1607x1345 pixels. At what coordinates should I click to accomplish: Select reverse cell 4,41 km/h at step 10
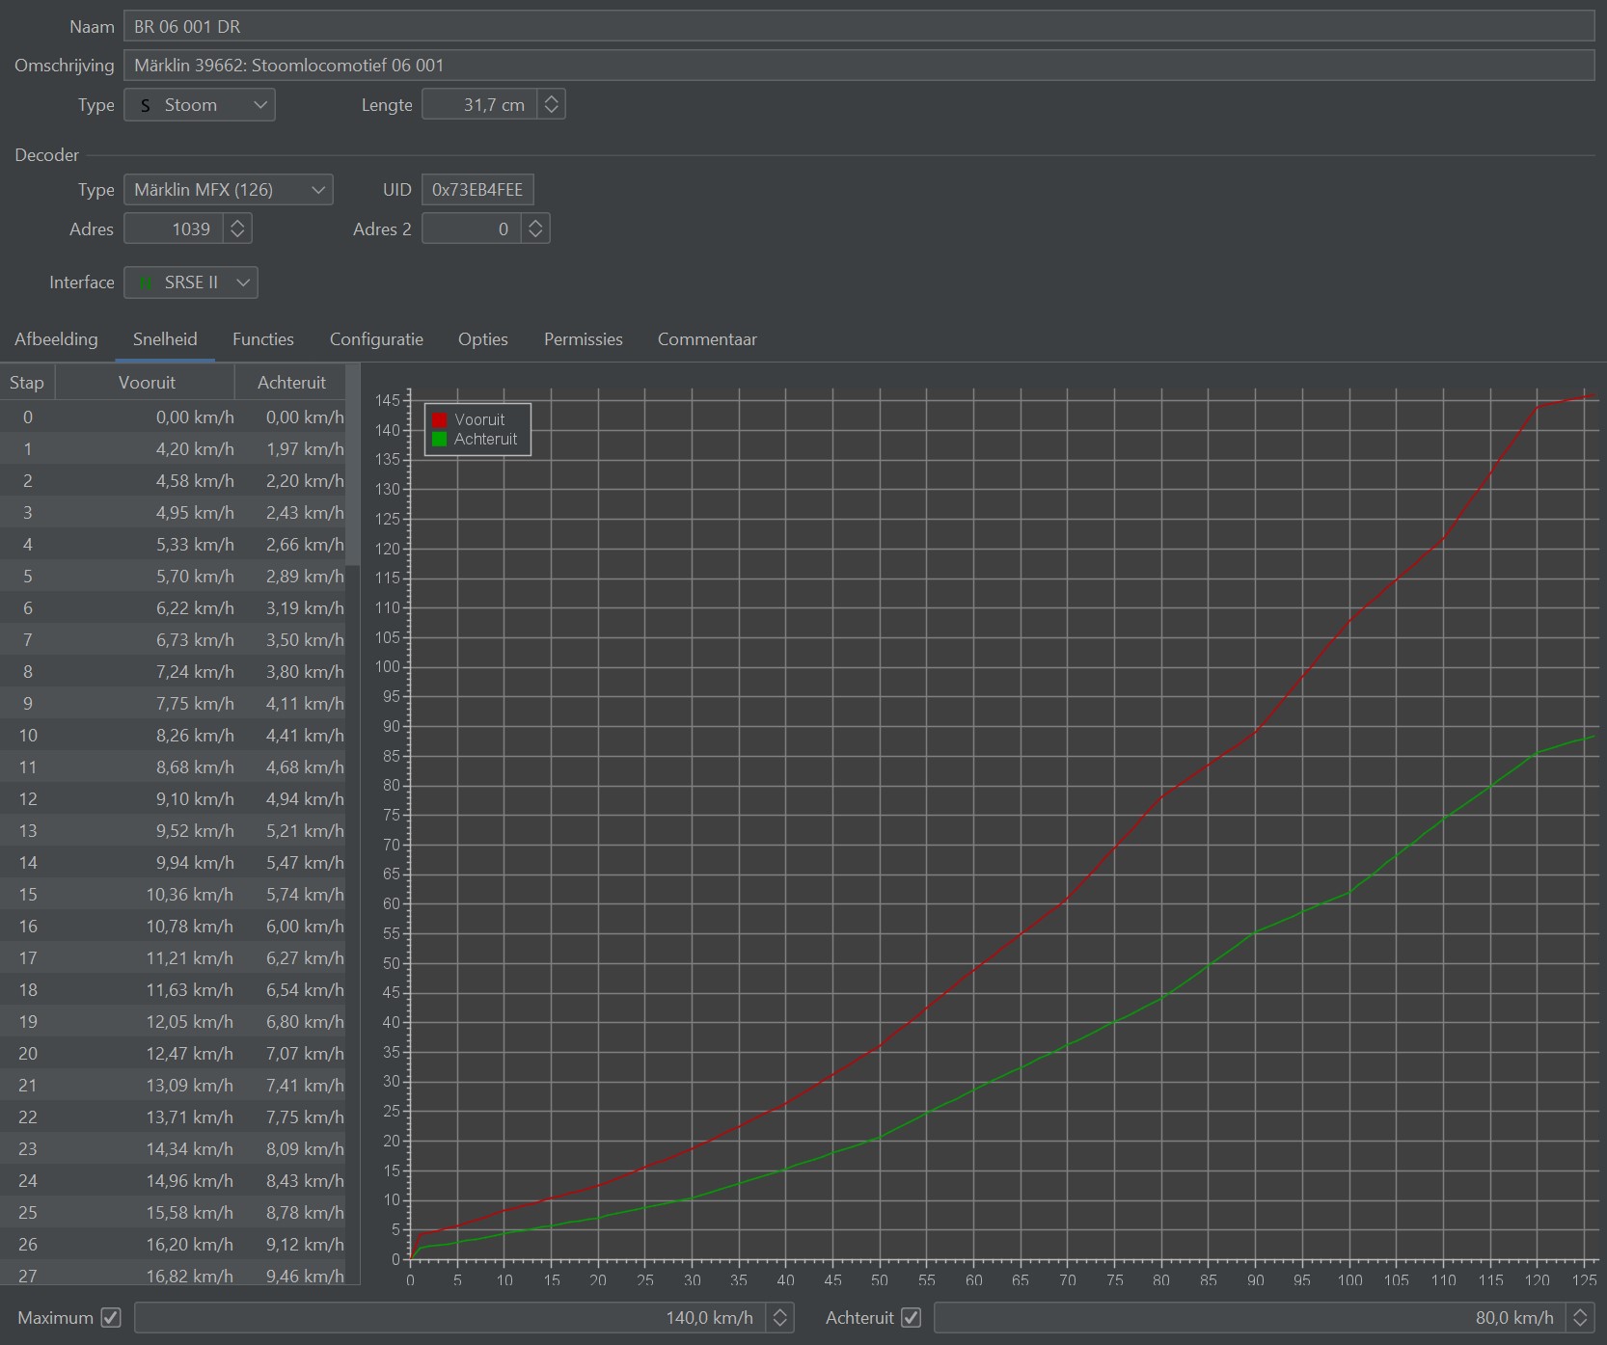pyautogui.click(x=291, y=736)
